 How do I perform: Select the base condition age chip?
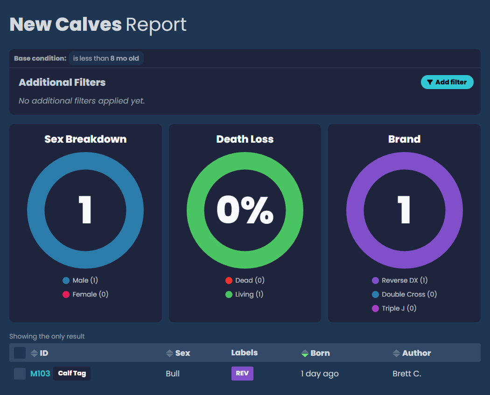coord(106,58)
